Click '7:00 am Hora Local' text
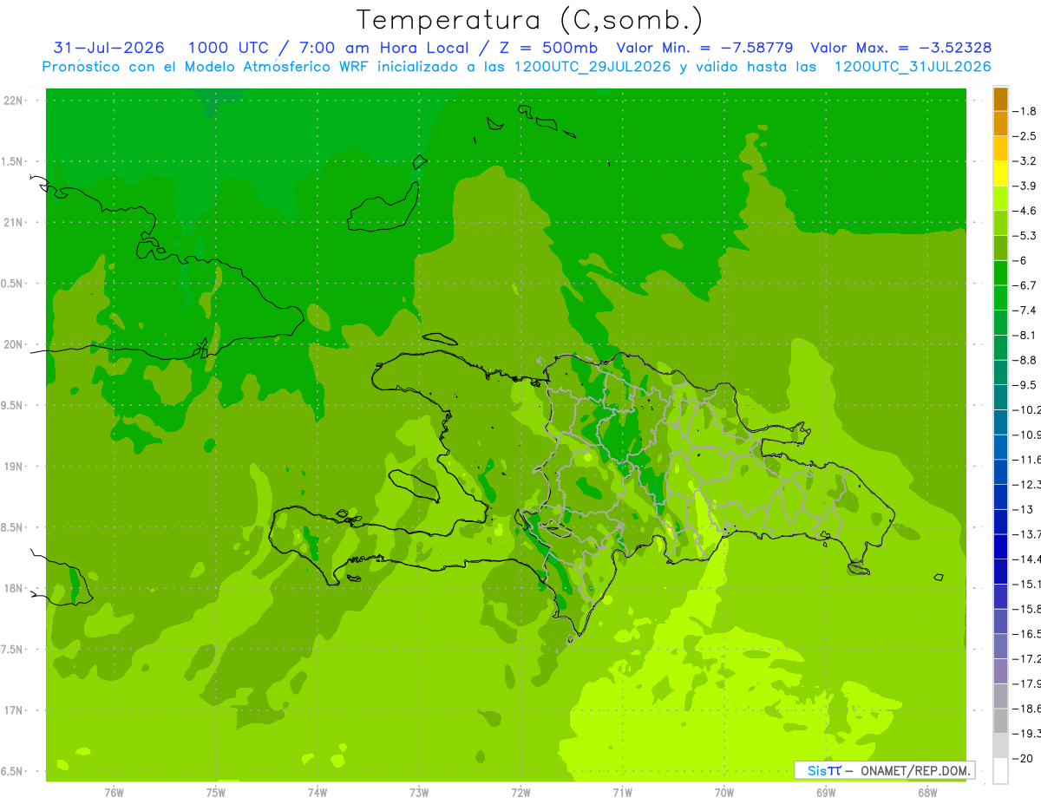The width and height of the screenshot is (1041, 804). [383, 48]
